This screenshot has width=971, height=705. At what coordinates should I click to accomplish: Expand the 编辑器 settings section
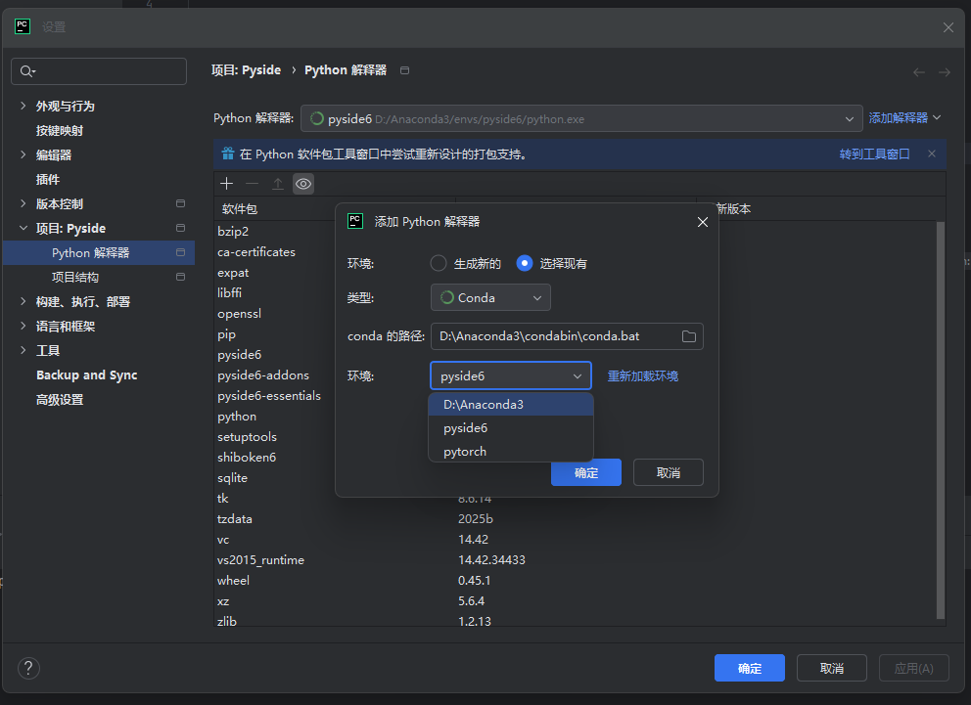coord(23,154)
